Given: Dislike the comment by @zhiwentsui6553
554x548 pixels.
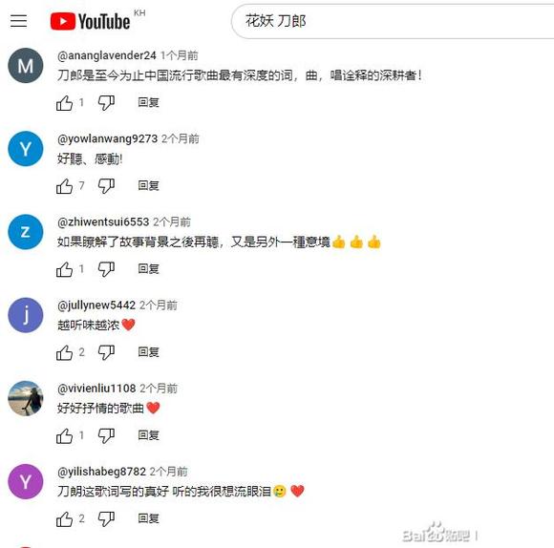Looking at the screenshot, I should coord(106,269).
